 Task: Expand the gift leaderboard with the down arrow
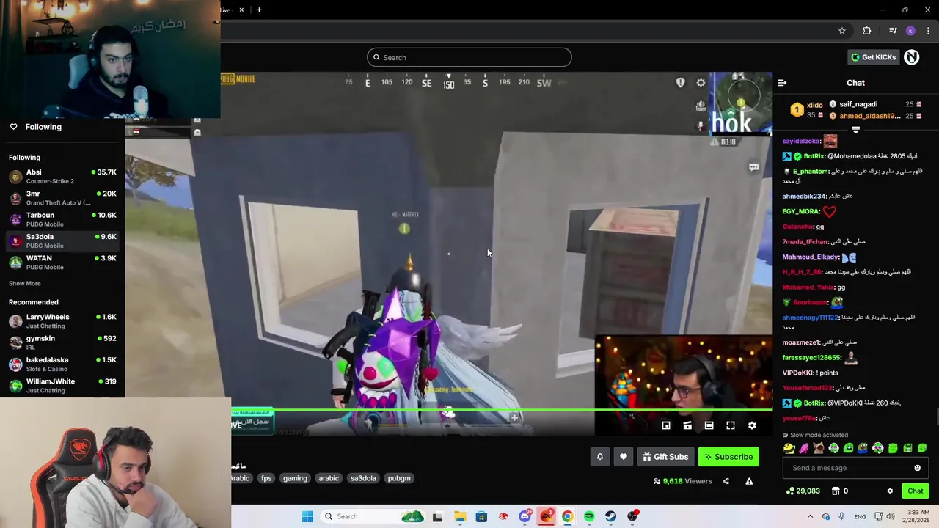855,130
